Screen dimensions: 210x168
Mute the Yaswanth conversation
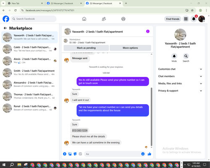(174, 56)
